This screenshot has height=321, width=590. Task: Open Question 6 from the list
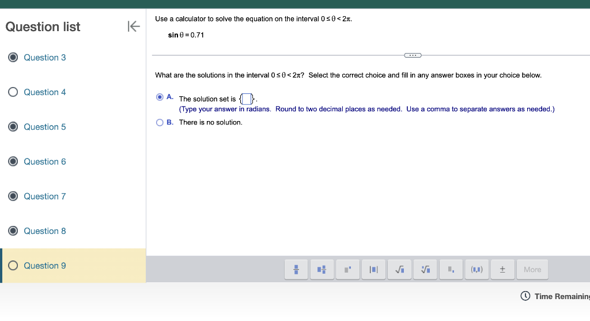[45, 161]
